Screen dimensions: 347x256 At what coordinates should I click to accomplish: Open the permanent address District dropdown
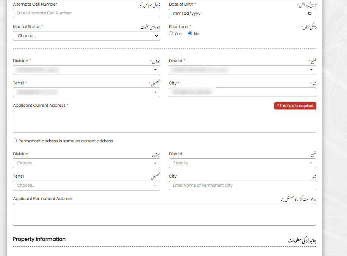(242, 163)
